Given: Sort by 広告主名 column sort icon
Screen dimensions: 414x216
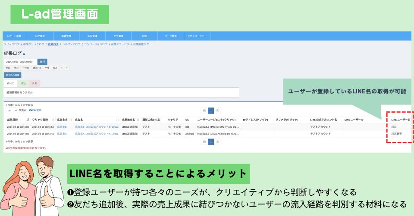Looking at the screenshot, I should coord(70,120).
